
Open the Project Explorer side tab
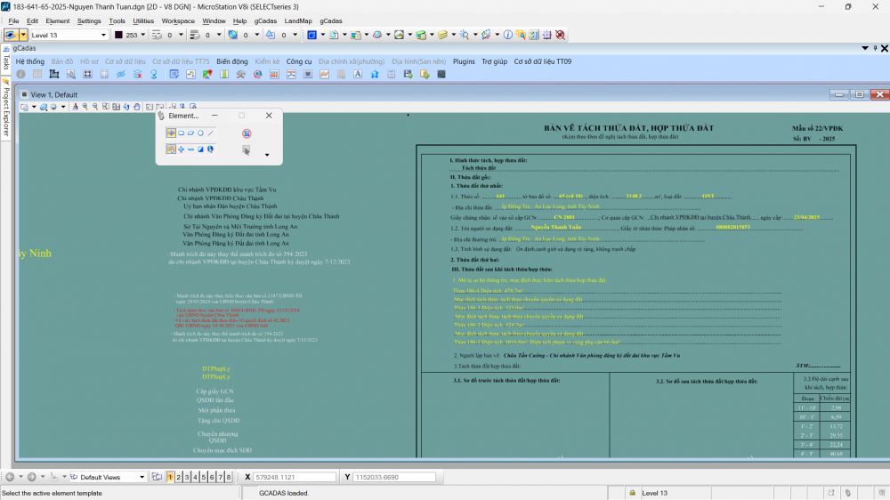pos(5,112)
